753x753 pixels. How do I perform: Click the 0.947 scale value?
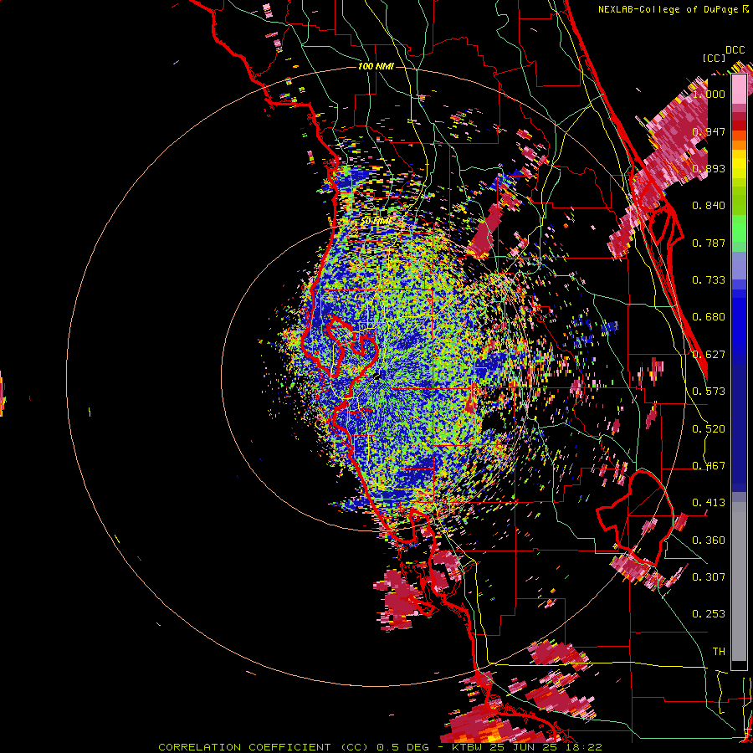click(x=709, y=131)
